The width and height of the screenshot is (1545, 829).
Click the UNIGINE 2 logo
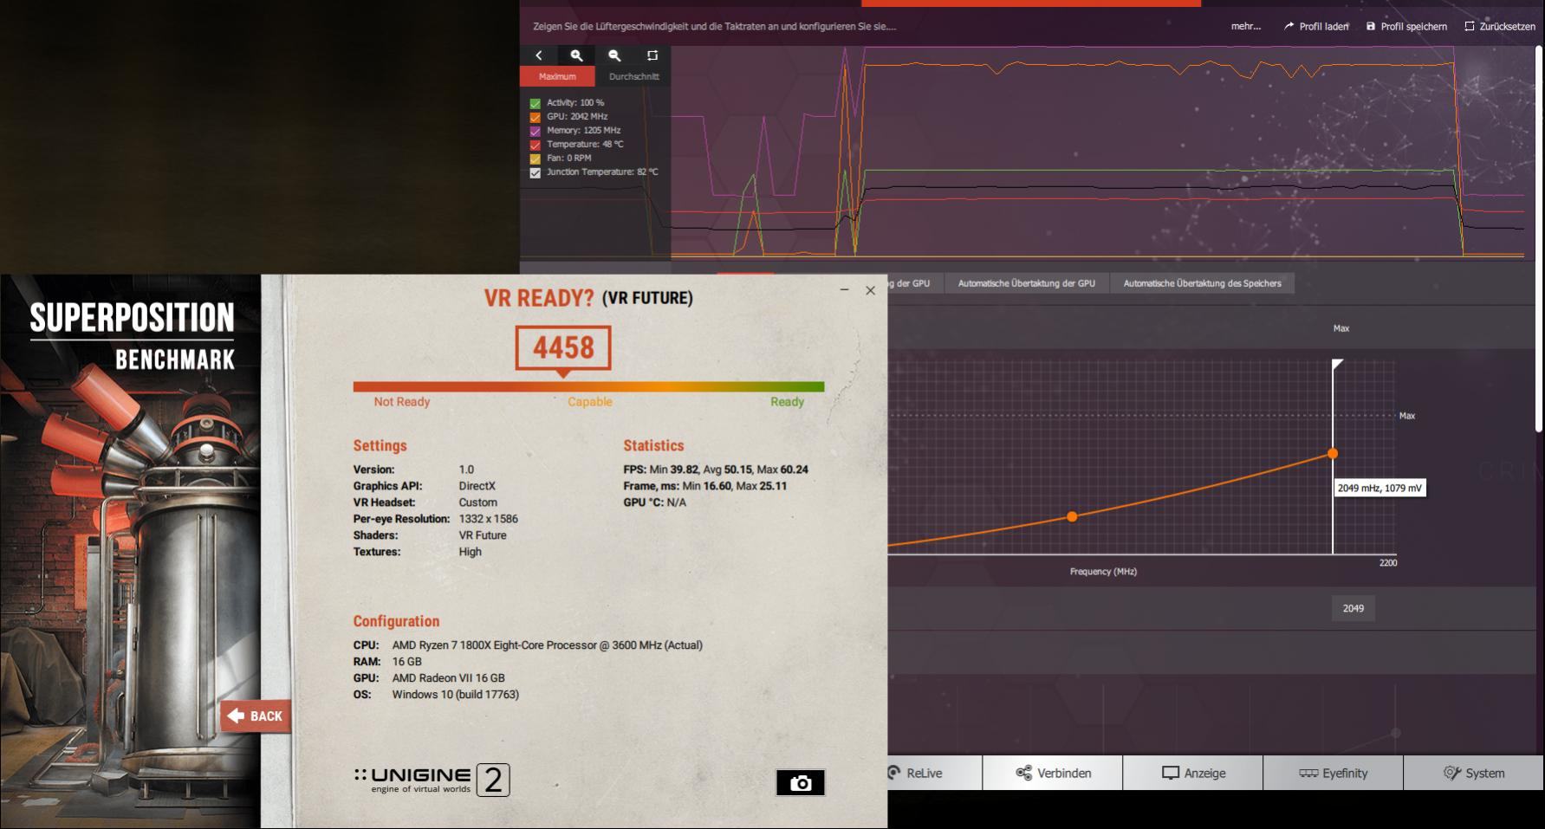[x=432, y=780]
